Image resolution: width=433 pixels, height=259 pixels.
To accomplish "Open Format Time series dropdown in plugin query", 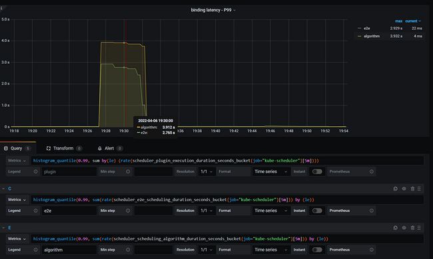I will click(270, 171).
